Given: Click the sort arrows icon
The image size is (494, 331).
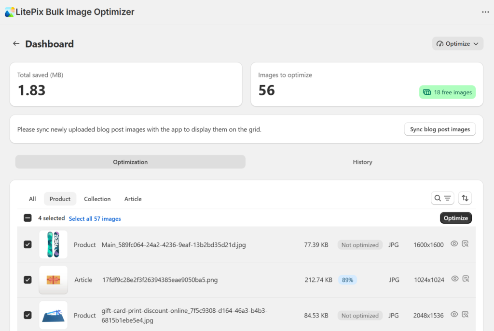Looking at the screenshot, I should pyautogui.click(x=465, y=198).
